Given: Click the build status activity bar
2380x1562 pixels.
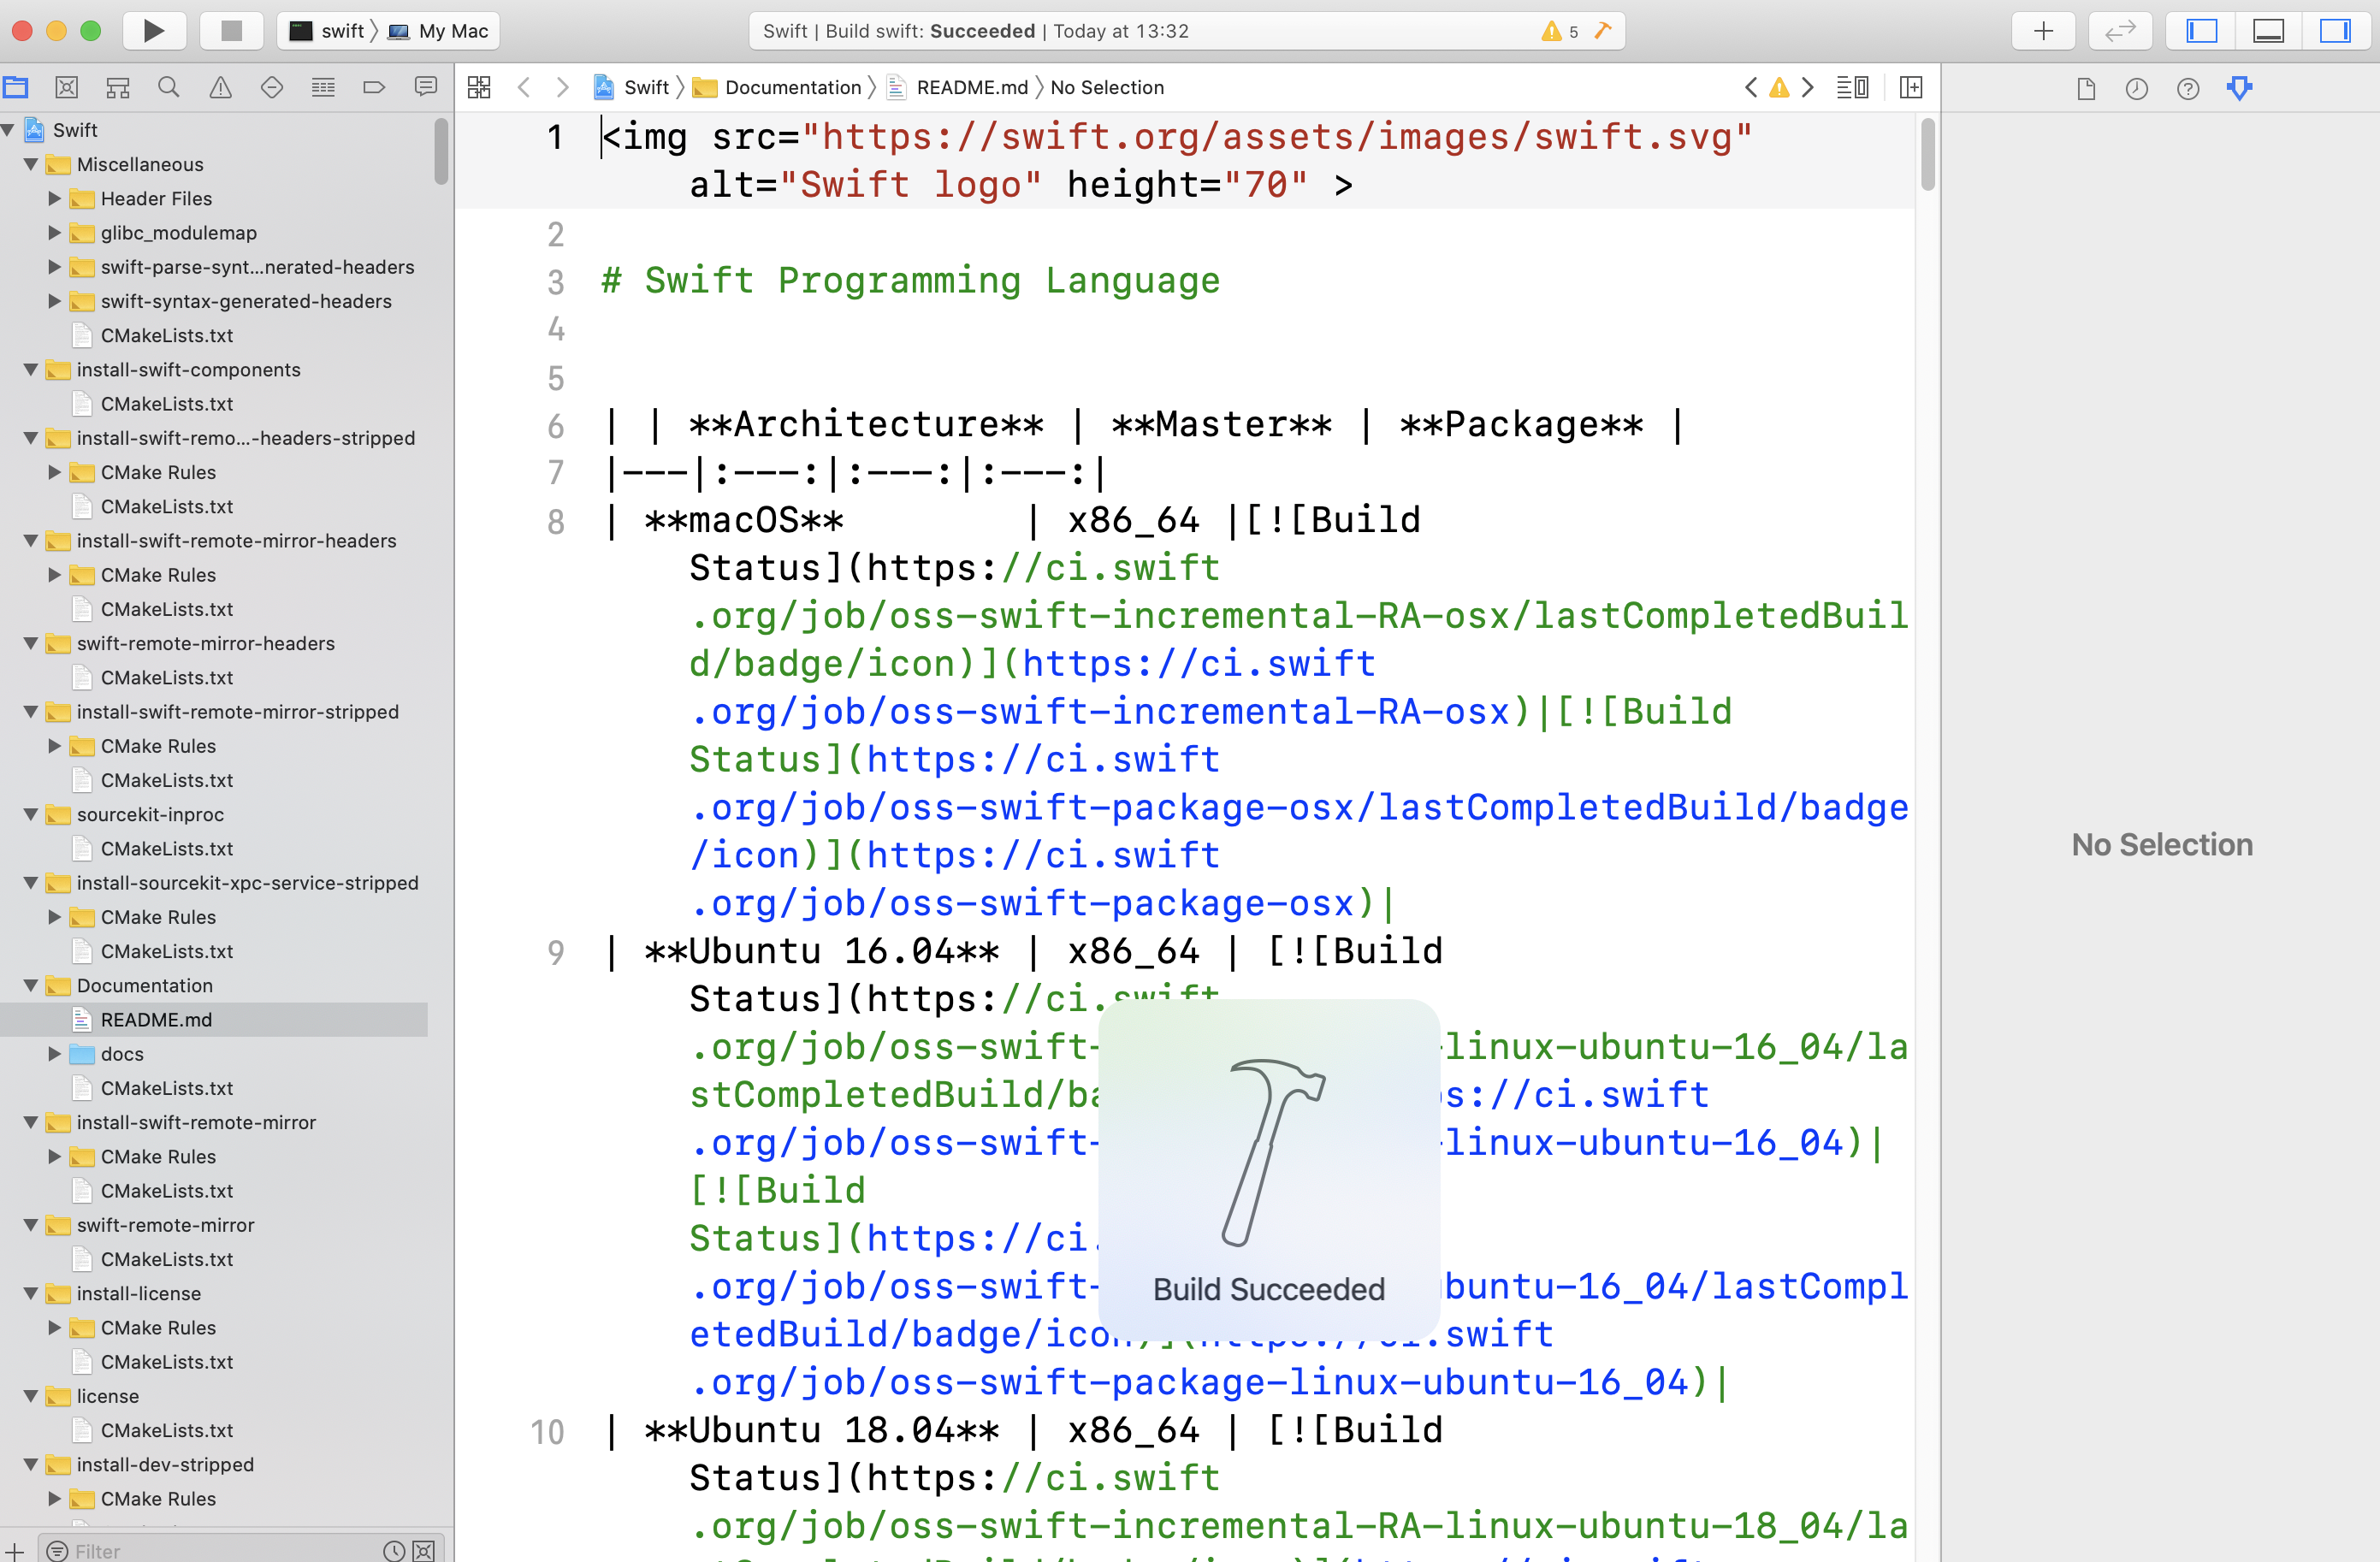Looking at the screenshot, I should click(1186, 31).
